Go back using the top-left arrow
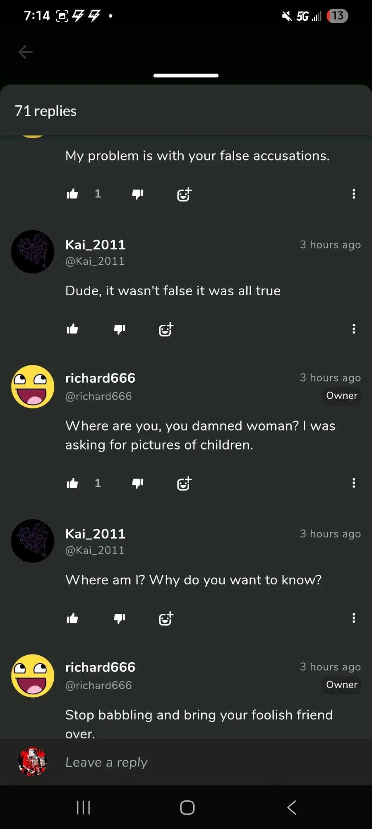The width and height of the screenshot is (372, 829). pos(25,52)
